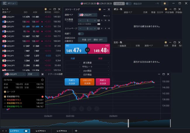Open 単純移動平均 gear settings
Screen dimensions: 190x133
(x=5, y=97)
